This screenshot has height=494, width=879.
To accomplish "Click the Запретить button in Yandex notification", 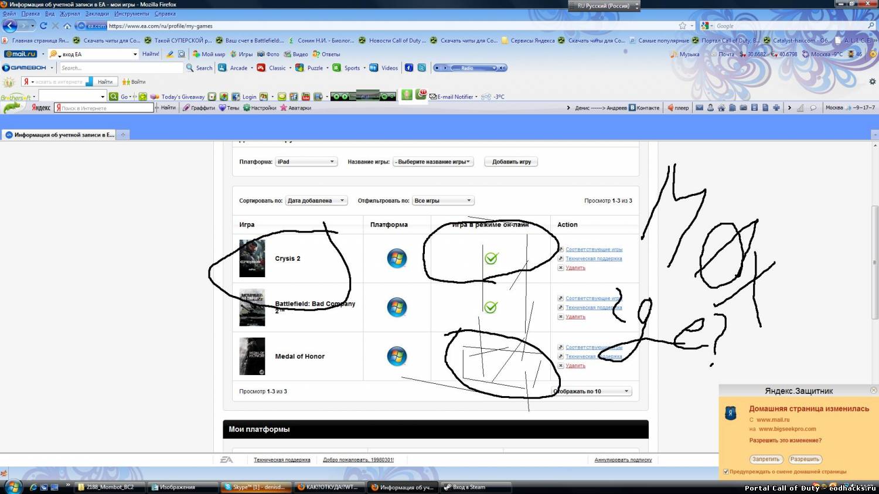I will tap(766, 459).
